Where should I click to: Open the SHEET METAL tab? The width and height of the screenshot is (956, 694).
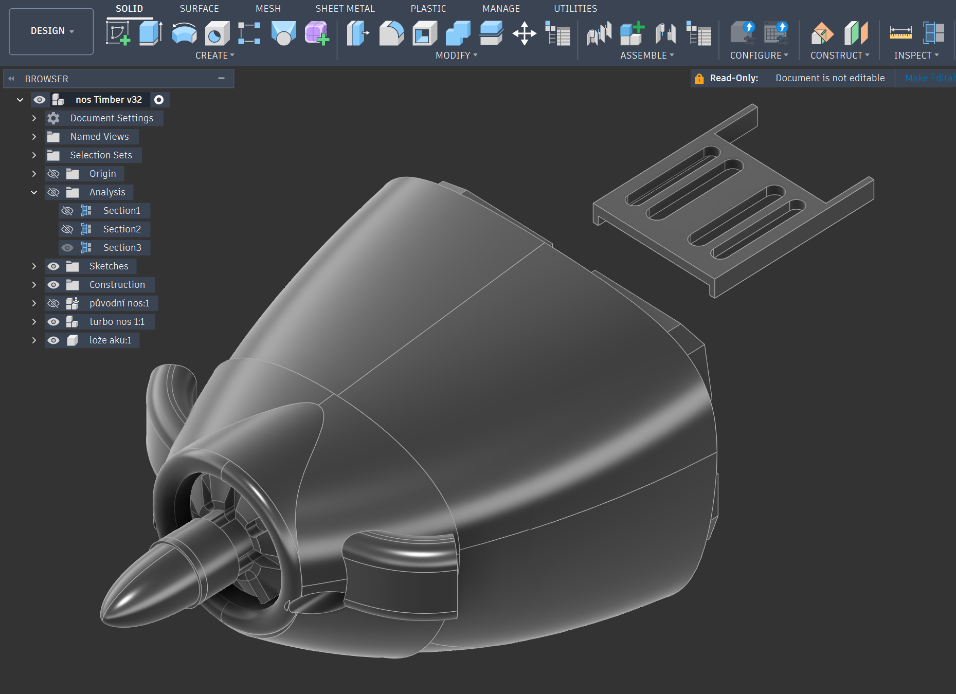(x=345, y=9)
